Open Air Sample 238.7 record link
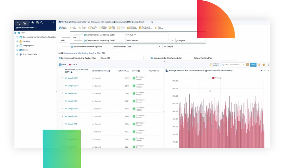284x168 pixels. coord(72,78)
